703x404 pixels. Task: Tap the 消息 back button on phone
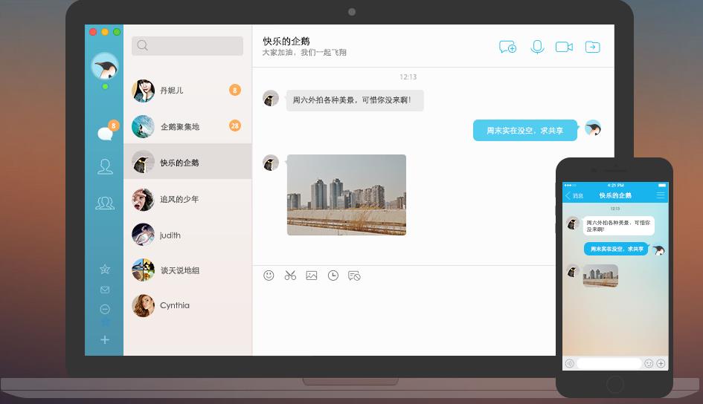574,195
